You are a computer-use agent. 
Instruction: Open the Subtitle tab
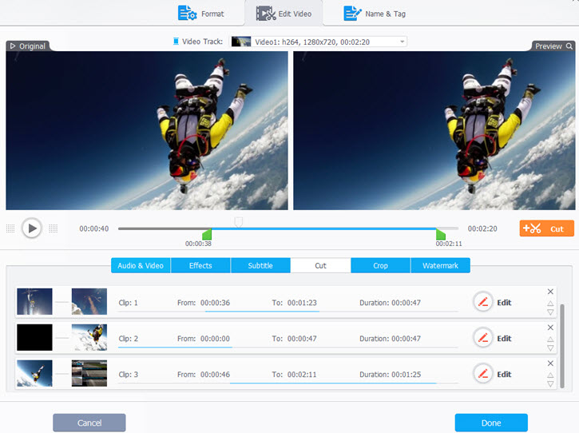coord(260,266)
